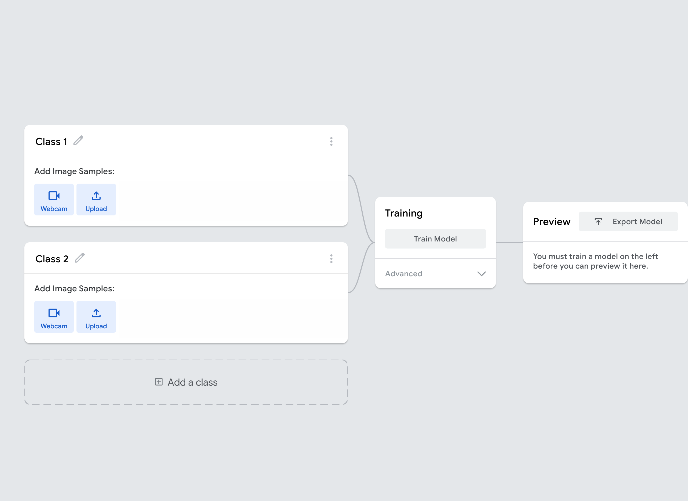Screen dimensions: 688x501
Task: Click the three-dot menu icon on Class 2
Action: [332, 258]
